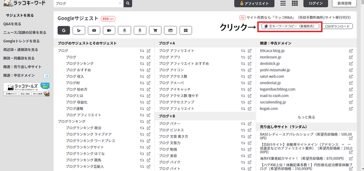
Task: Open the grid apps menu icon
Action: coord(295,3)
